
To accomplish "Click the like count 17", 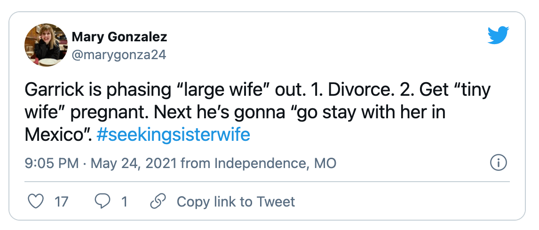I will coord(62,201).
